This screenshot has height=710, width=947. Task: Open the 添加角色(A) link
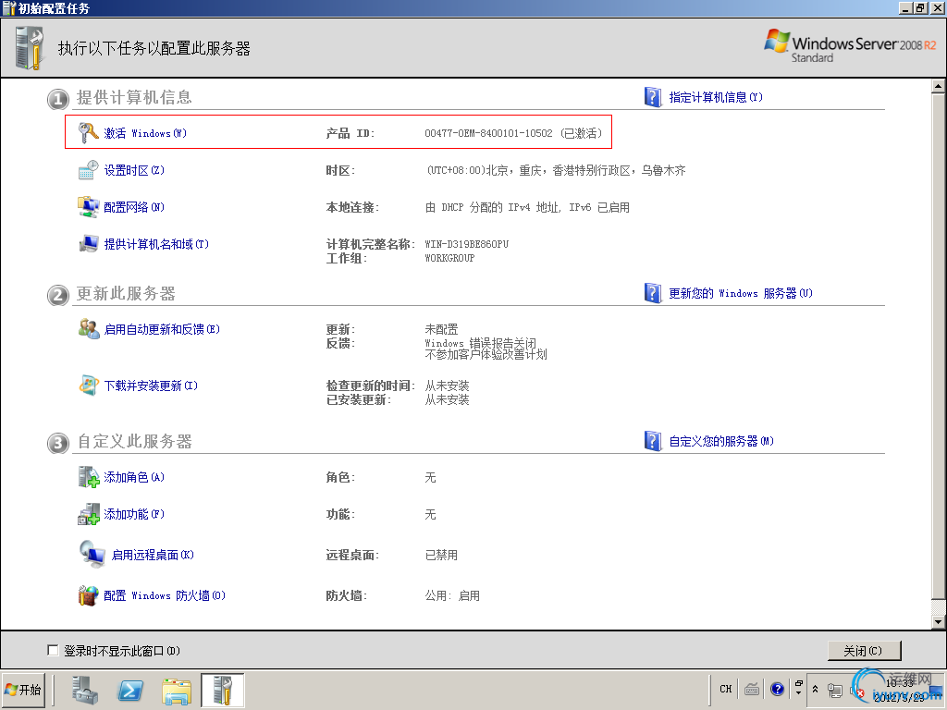click(x=134, y=477)
